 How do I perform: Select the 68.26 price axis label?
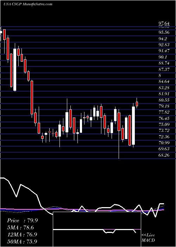click(x=164, y=155)
